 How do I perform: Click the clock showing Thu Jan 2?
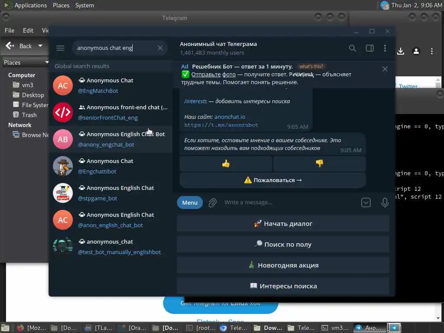tap(417, 5)
